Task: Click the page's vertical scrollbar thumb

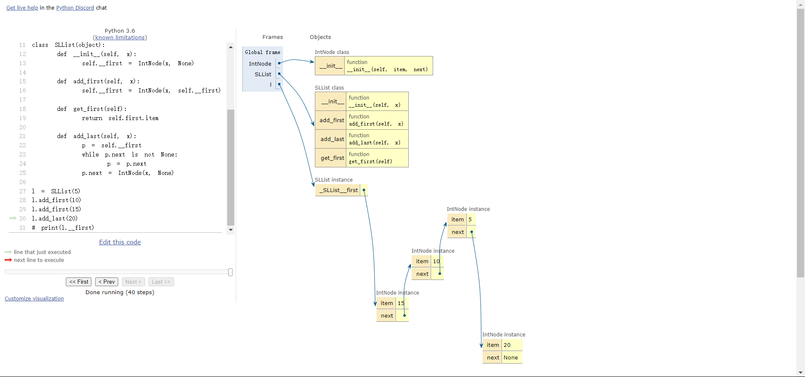Action: (x=800, y=143)
